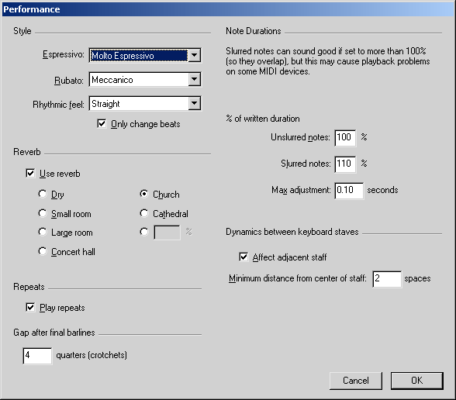Click the Minimum distance spaces field
The width and height of the screenshot is (456, 400).
click(x=387, y=279)
